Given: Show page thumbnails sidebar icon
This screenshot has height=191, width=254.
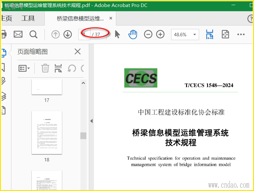Looking at the screenshot, I should [x=4, y=53].
